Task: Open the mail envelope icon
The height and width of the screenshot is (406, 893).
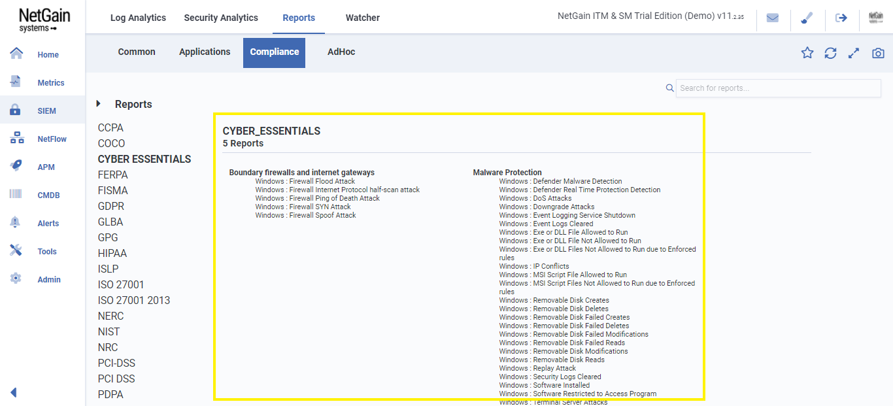Action: click(773, 18)
